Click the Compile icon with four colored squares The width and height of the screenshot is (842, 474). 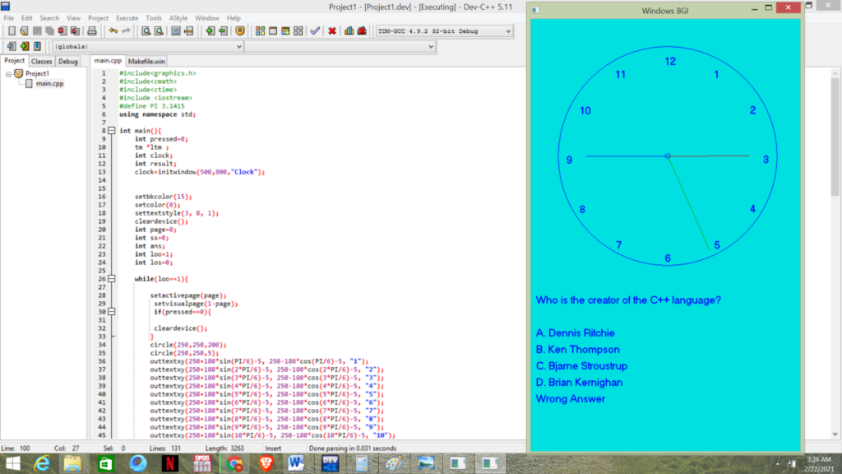click(x=261, y=31)
